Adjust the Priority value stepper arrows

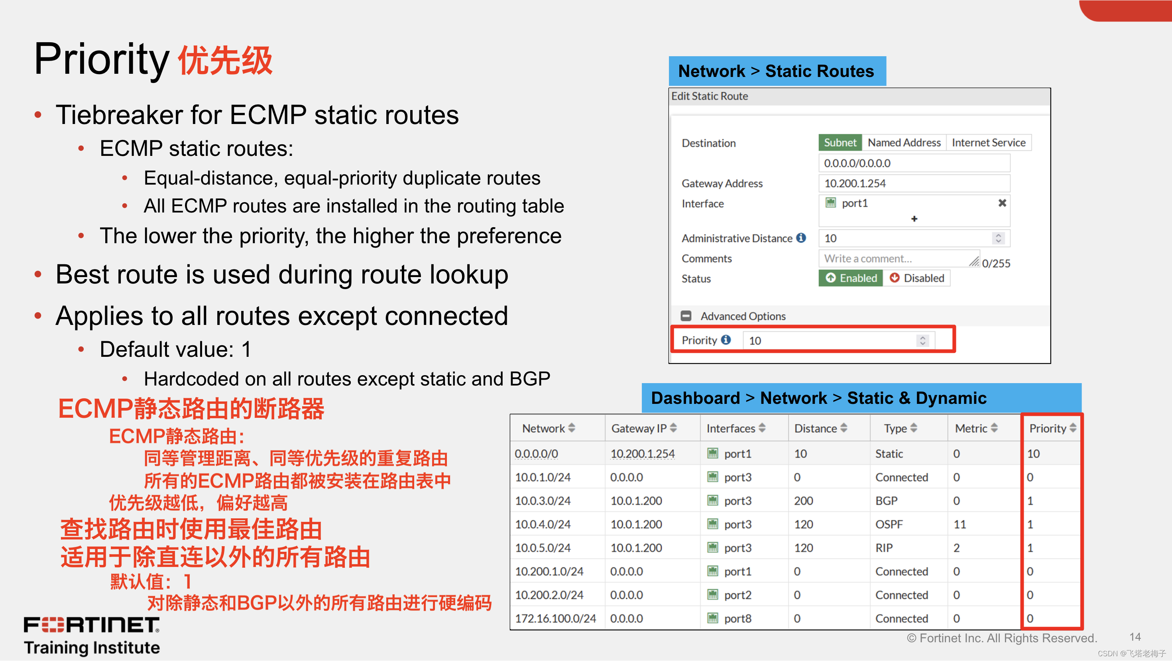click(x=922, y=340)
